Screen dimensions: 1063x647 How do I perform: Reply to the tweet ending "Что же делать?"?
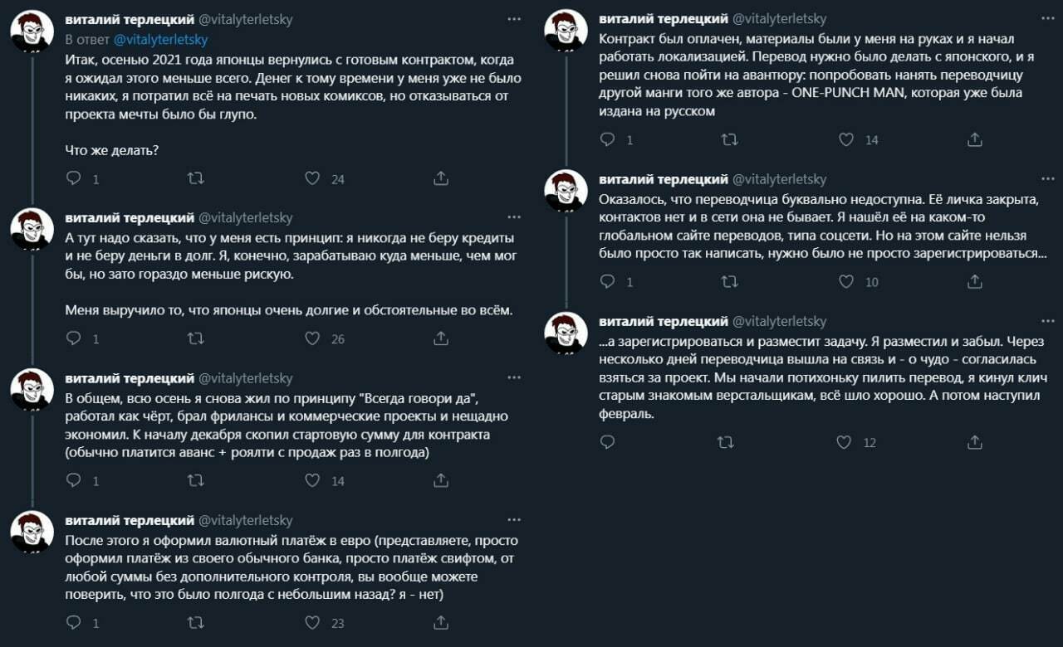74,178
